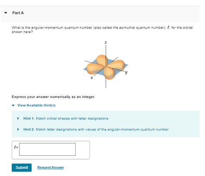Image resolution: width=205 pixels, height=176 pixels.
Task: Click the 'Express your answer numerically' instruction
Action: 53,97
